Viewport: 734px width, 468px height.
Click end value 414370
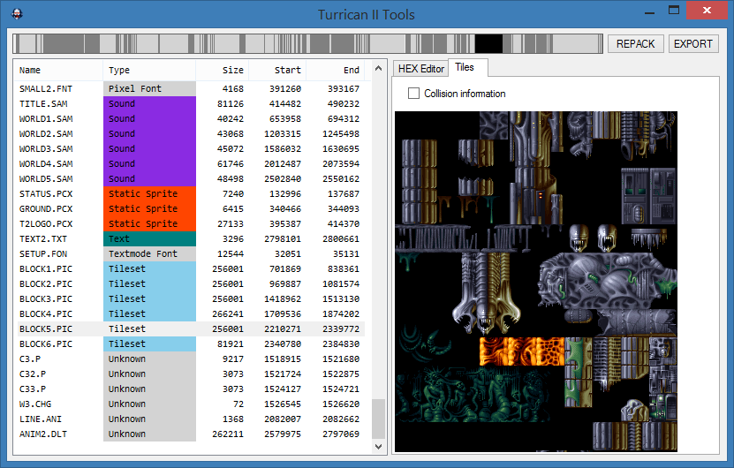344,223
